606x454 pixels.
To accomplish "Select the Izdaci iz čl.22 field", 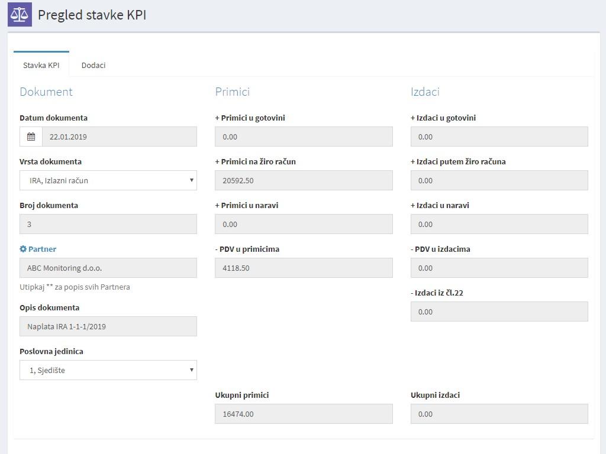I will click(499, 312).
